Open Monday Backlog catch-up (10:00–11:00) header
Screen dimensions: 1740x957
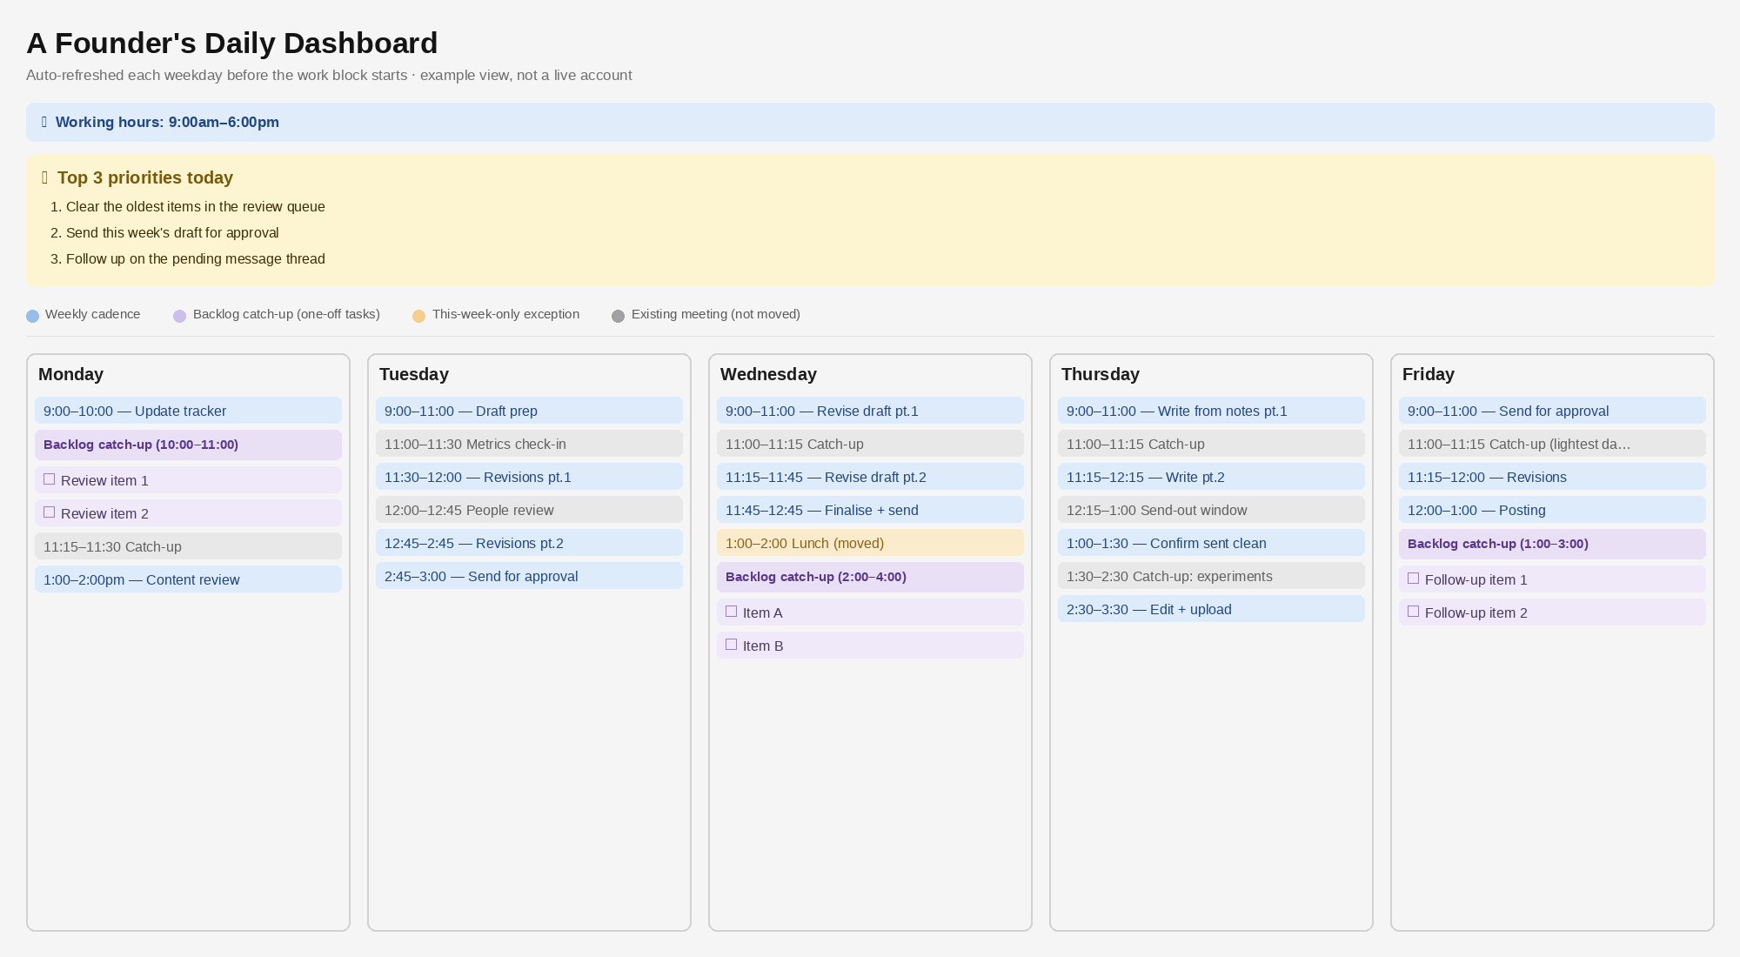188,445
